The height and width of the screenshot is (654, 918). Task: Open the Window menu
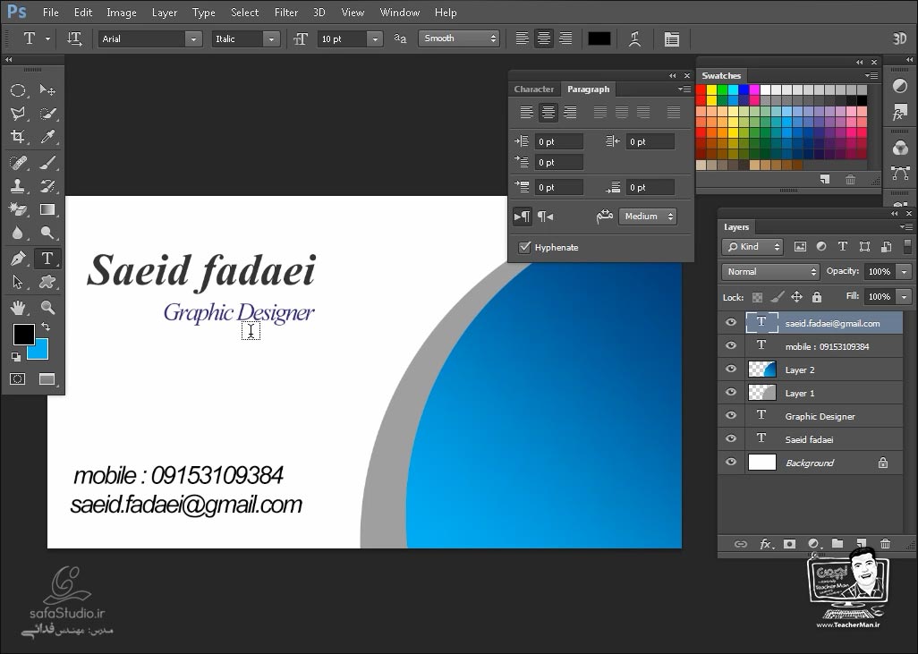[x=400, y=13]
